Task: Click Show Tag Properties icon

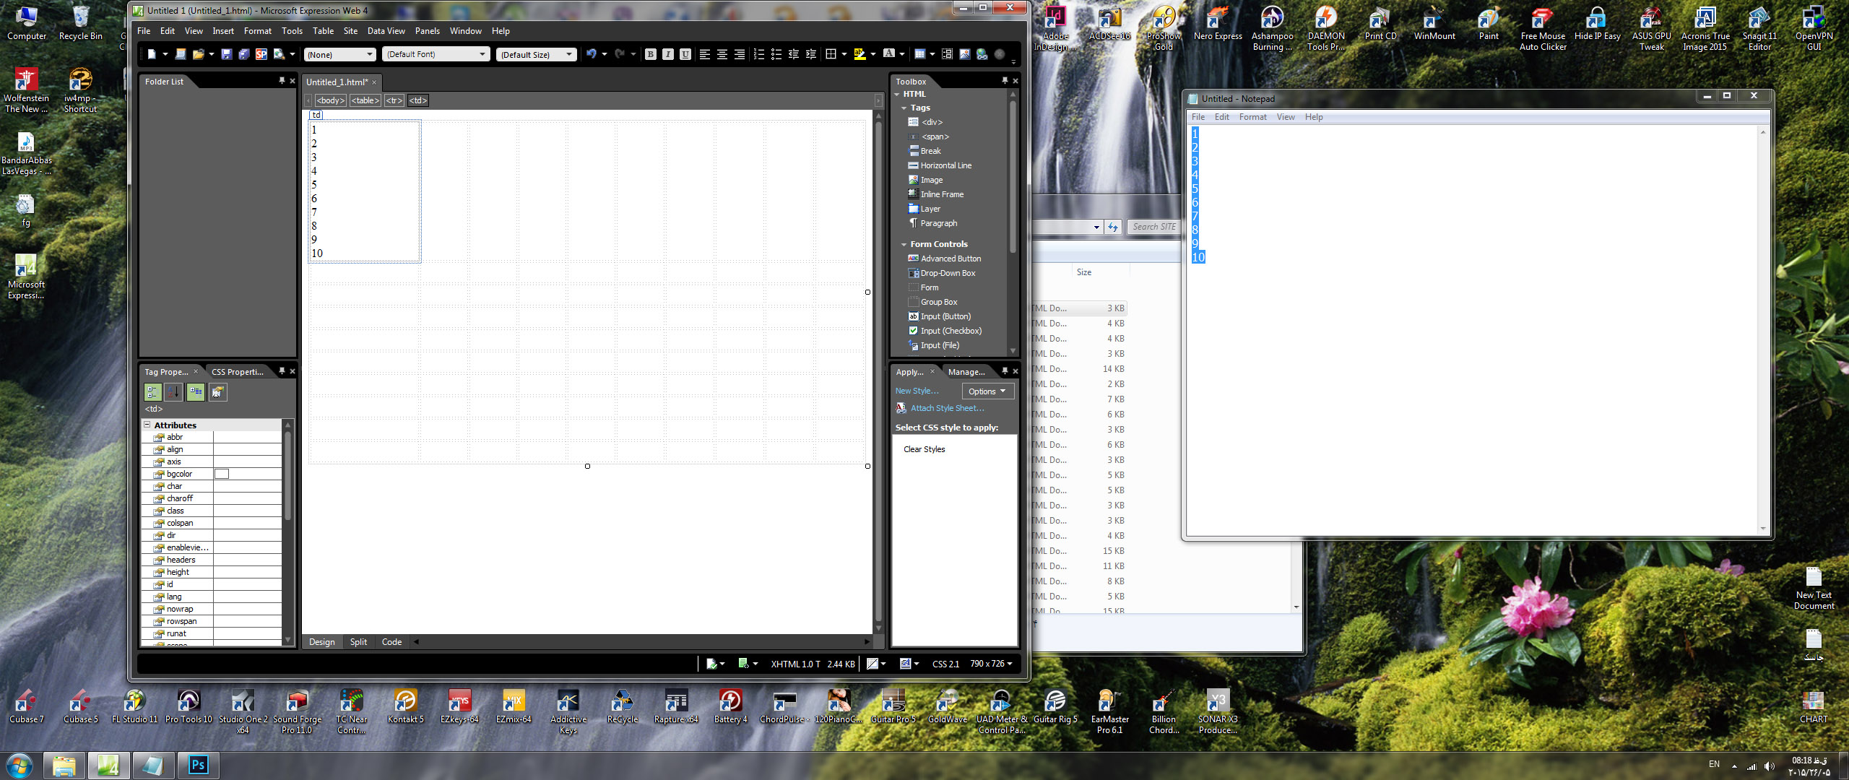Action: [217, 392]
